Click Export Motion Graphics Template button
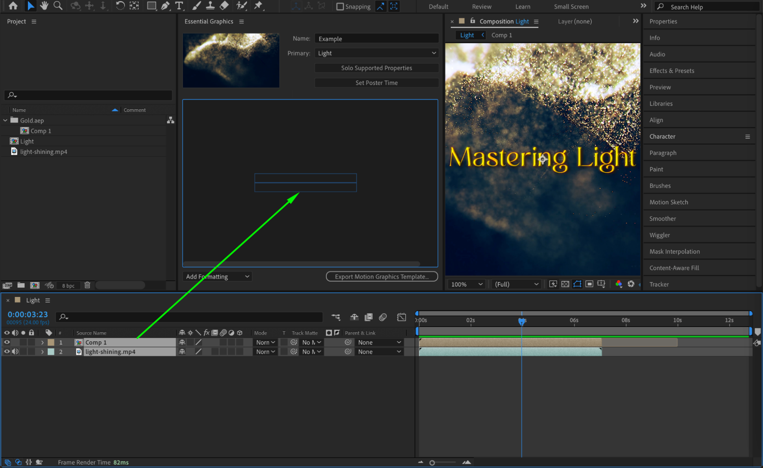Viewport: 763px width, 468px height. (382, 276)
